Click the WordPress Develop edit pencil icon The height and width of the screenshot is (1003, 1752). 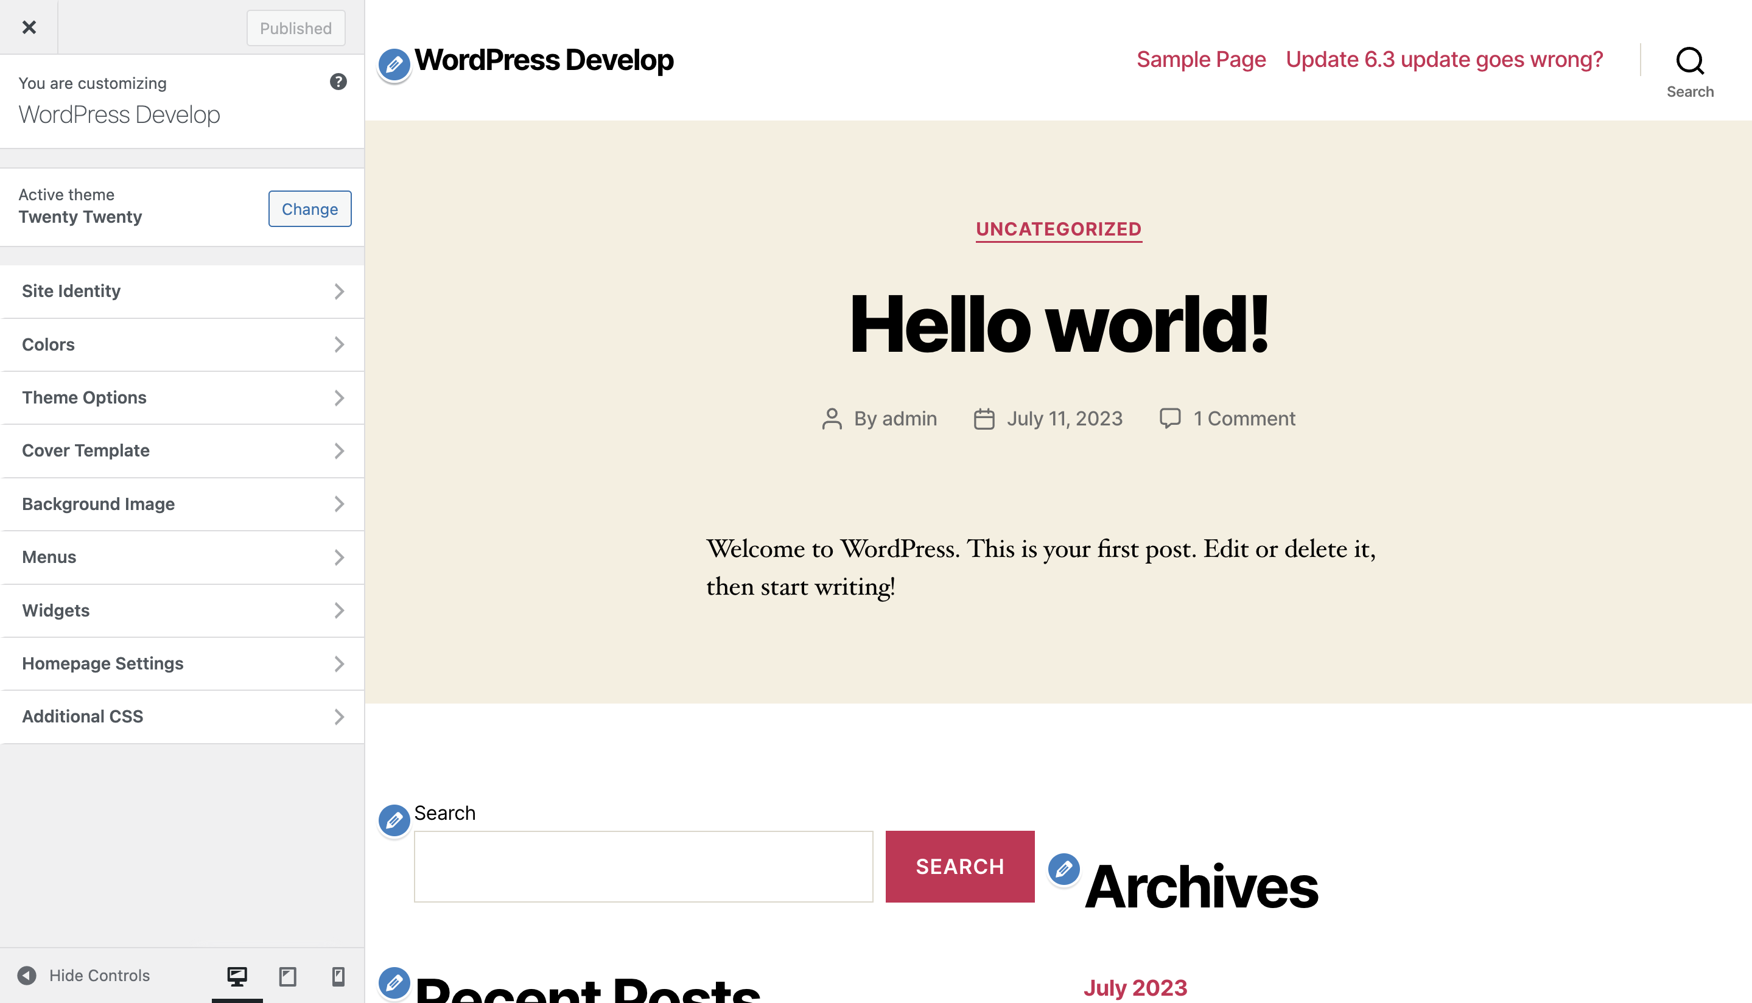[x=392, y=60]
